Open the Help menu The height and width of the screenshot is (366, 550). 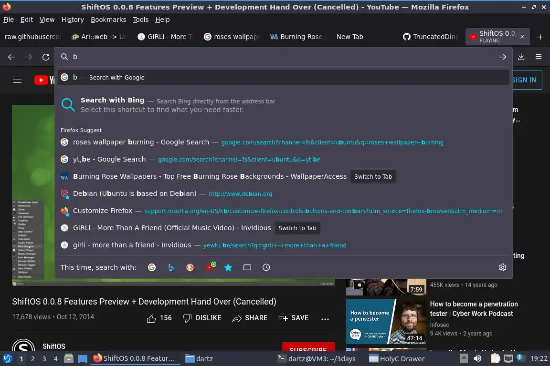point(162,20)
